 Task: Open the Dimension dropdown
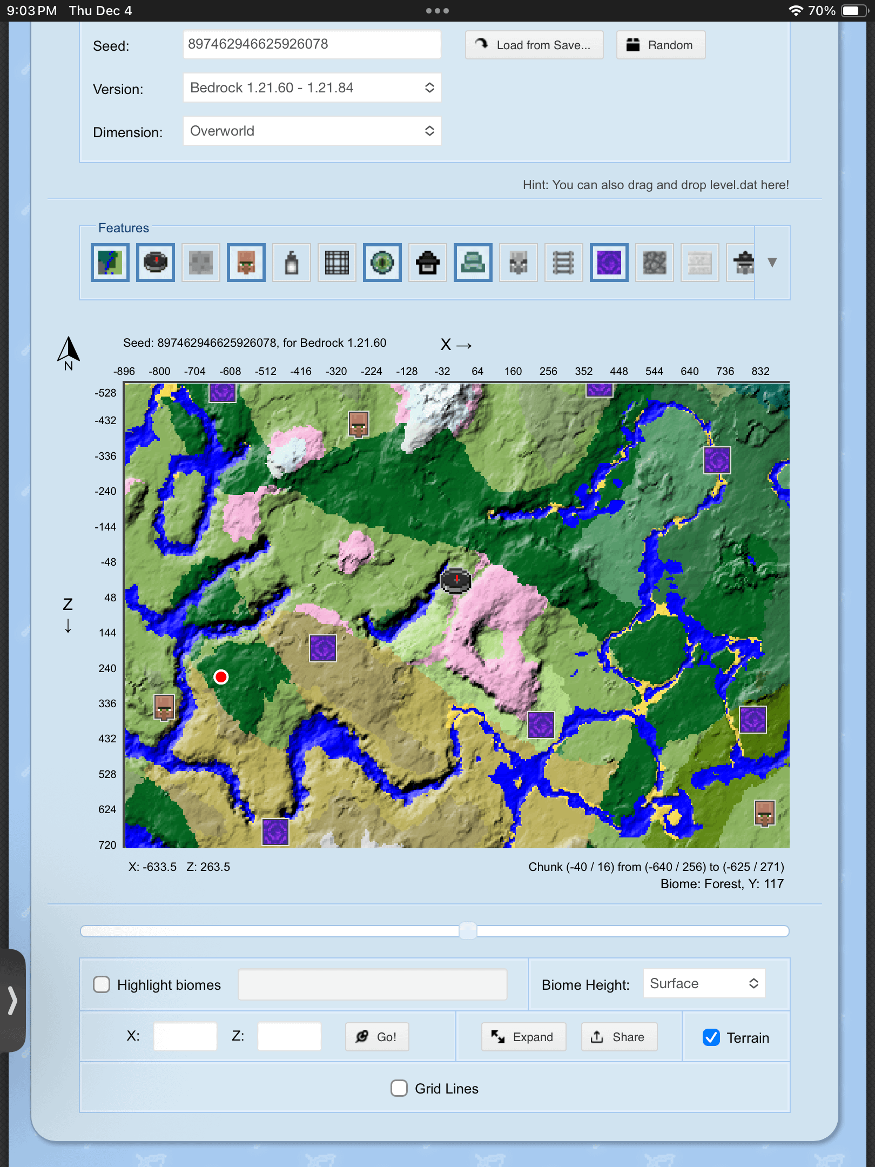coord(312,131)
